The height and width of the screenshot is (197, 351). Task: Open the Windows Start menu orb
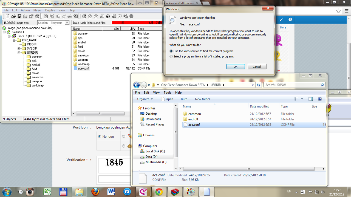(7, 192)
